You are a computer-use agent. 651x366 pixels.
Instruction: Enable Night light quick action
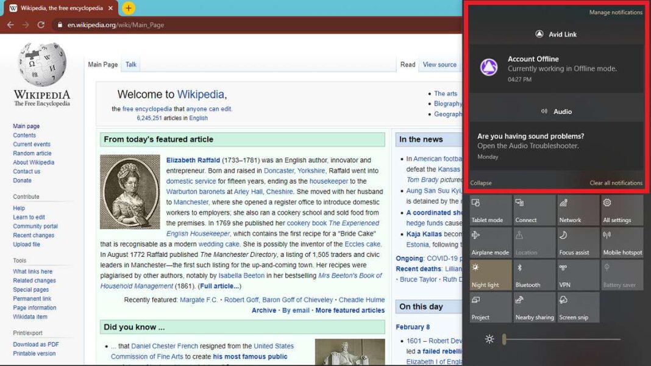490,274
